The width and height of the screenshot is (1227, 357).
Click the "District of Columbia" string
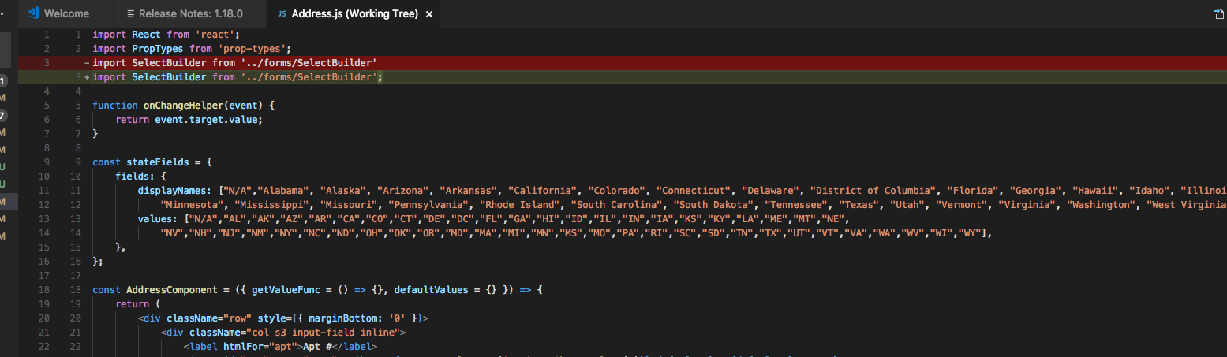873,190
